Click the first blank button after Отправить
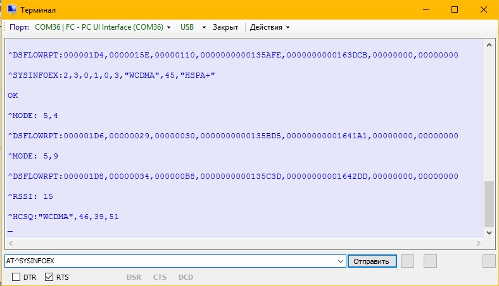Image resolution: width=499 pixels, height=286 pixels. click(x=407, y=261)
